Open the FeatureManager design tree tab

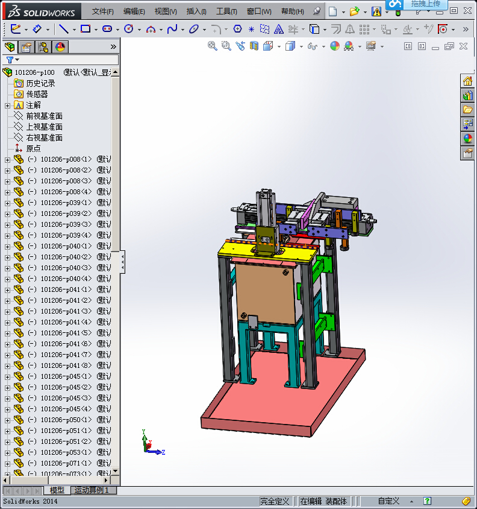pyautogui.click(x=10, y=47)
